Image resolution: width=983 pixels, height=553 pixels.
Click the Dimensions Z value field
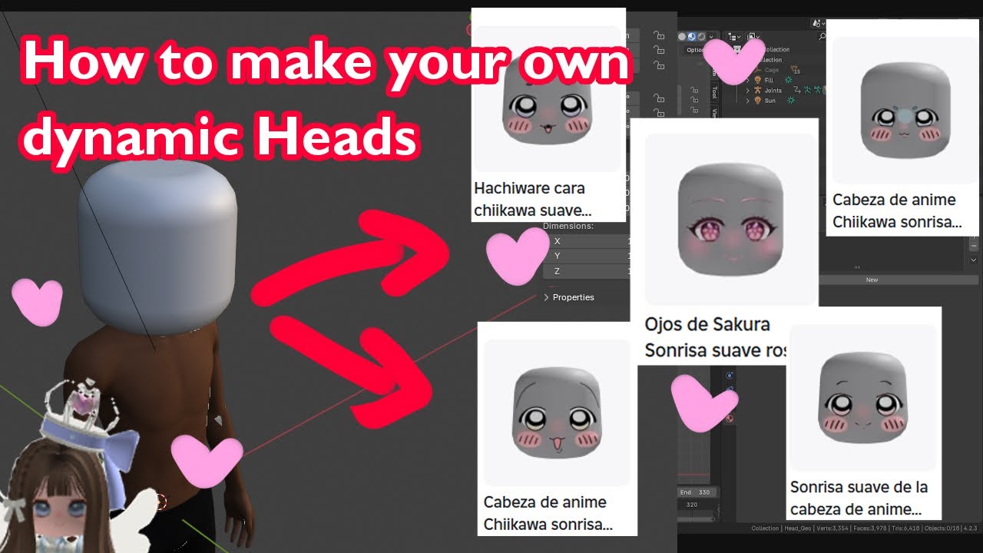click(587, 271)
